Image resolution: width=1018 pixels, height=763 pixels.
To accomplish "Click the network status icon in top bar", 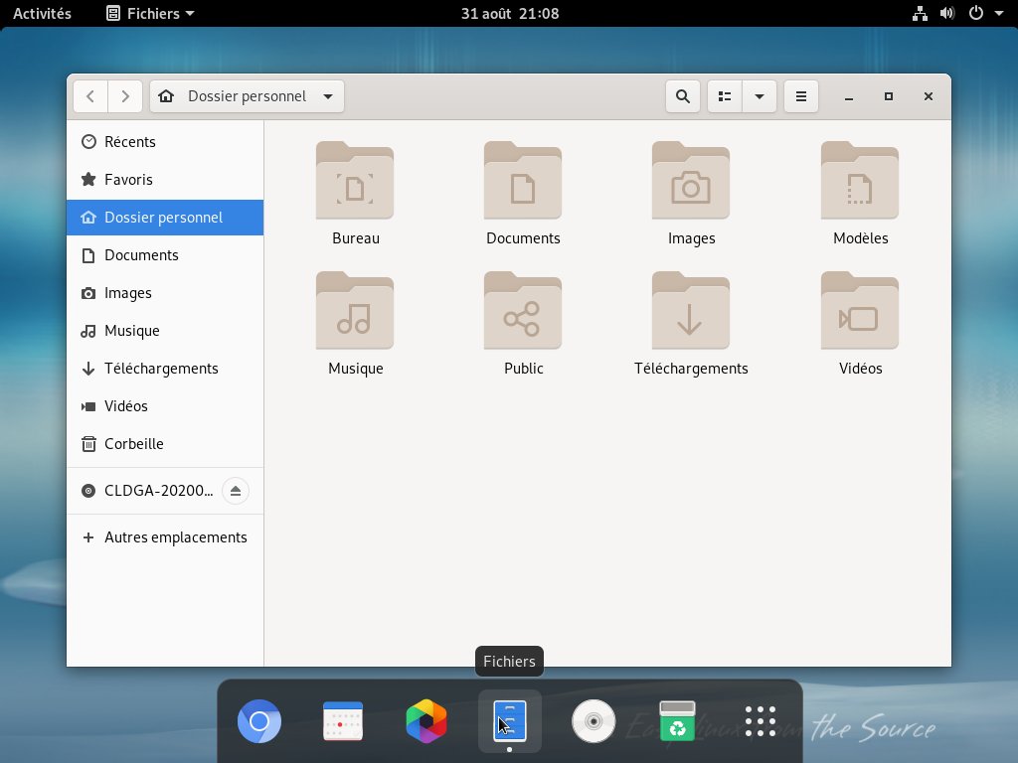I will point(920,13).
